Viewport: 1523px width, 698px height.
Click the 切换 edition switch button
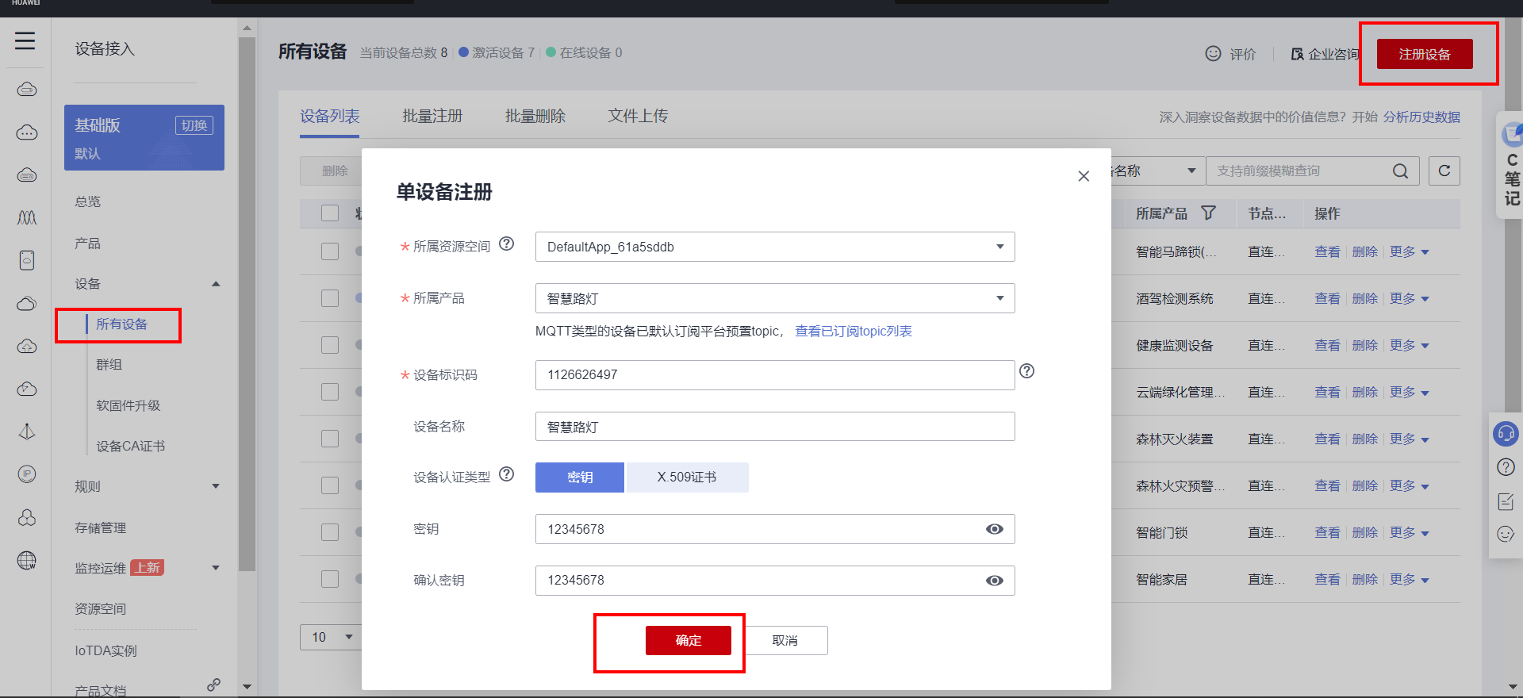(194, 125)
